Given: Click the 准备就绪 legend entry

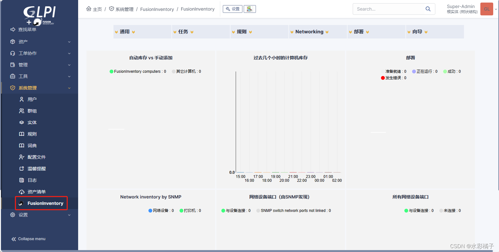Looking at the screenshot, I should [394, 71].
